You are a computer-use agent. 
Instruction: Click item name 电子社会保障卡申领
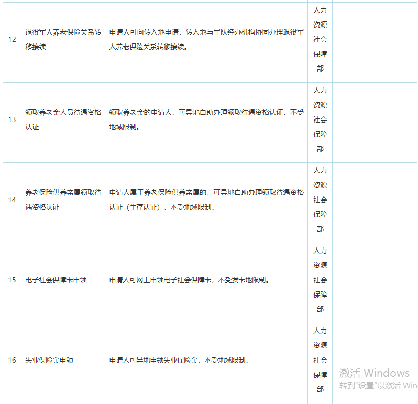tap(56, 280)
